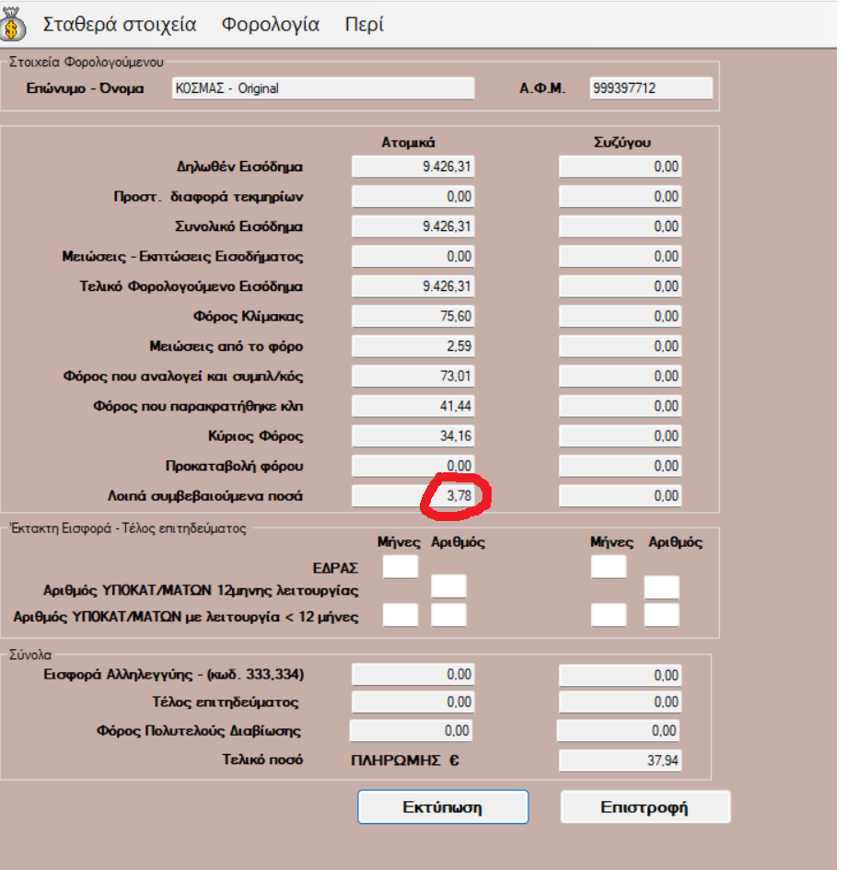
Task: Click the Ατομικά column header
Action: click(408, 143)
